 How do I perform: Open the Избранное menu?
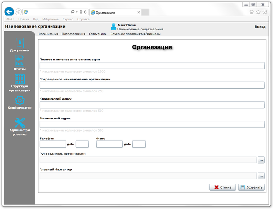51,19
